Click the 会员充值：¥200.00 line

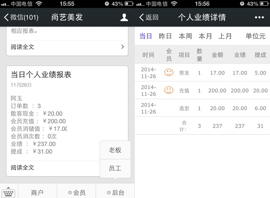pos(38,121)
